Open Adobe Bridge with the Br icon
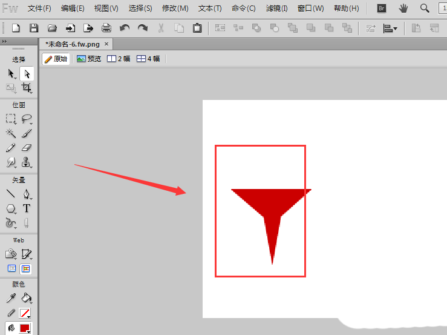 [x=382, y=8]
